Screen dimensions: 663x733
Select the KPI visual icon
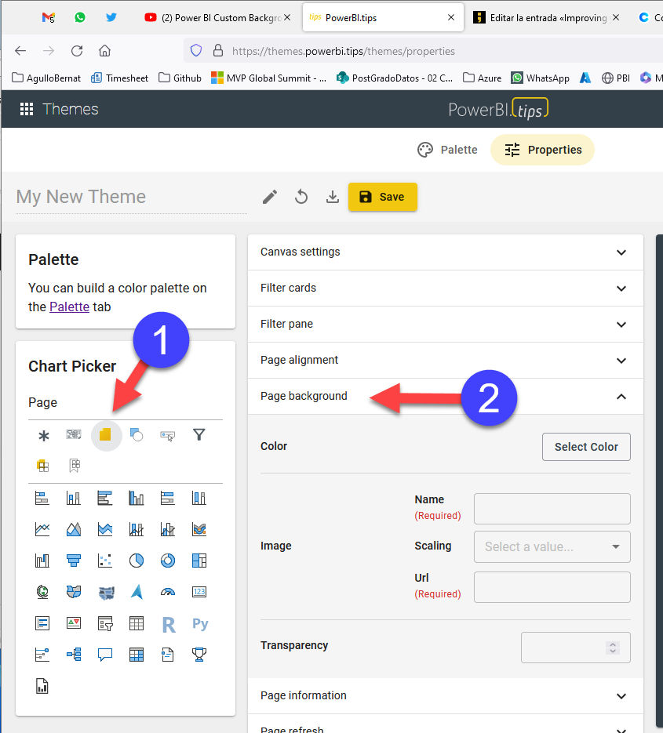pyautogui.click(x=74, y=623)
